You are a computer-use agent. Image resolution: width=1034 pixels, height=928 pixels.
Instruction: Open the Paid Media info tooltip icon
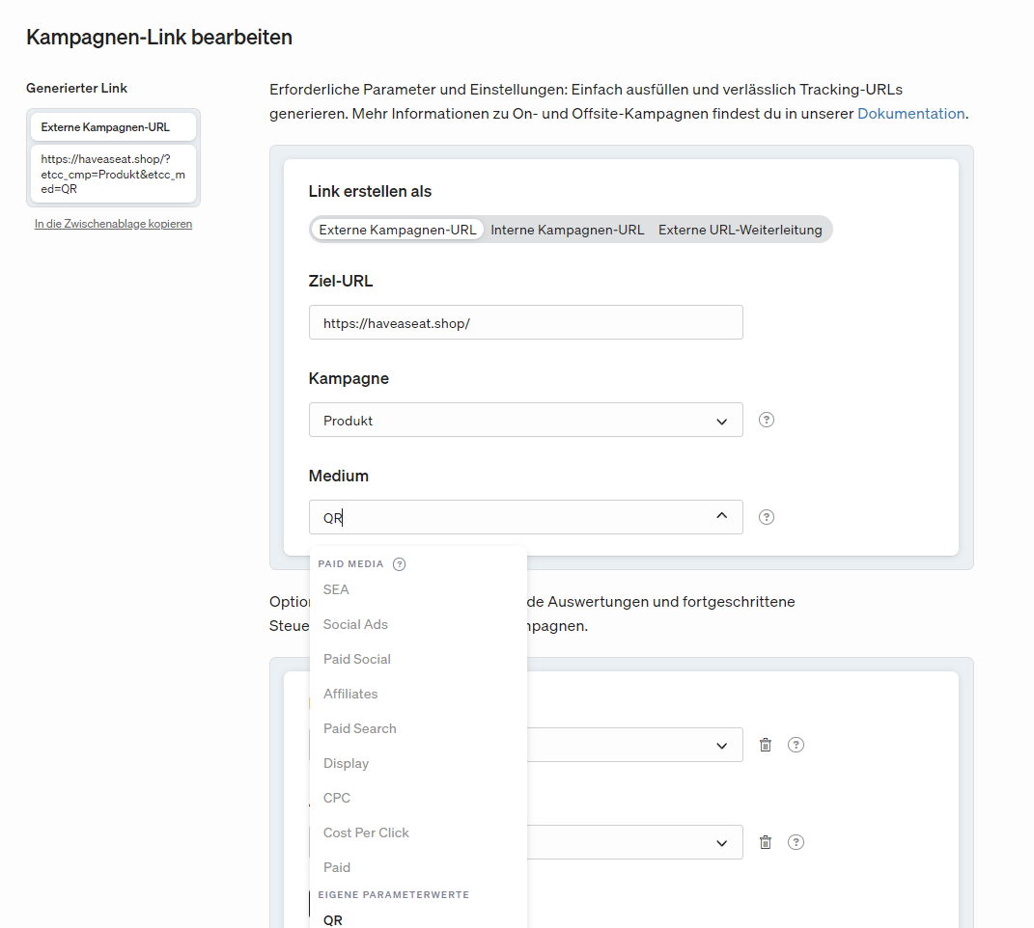(400, 564)
